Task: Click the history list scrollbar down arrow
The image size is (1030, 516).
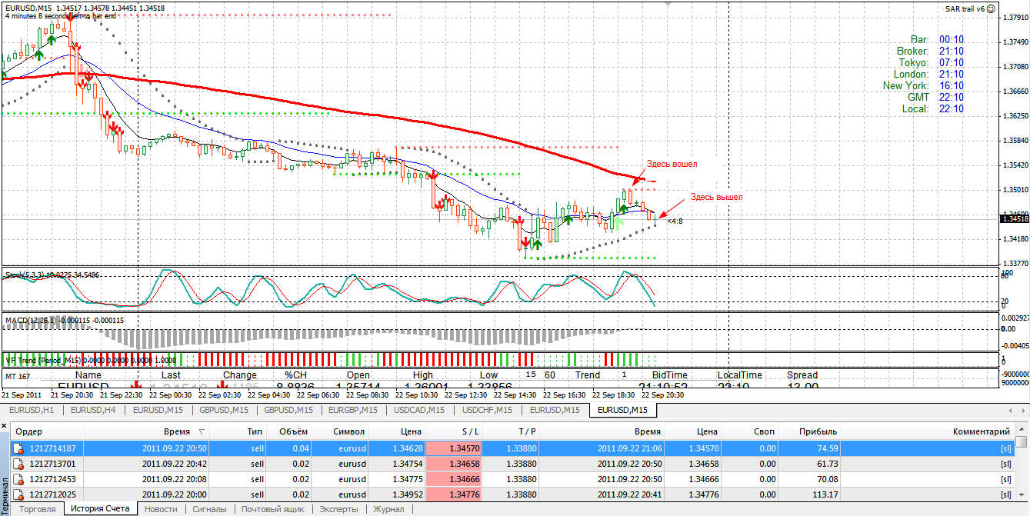Action: [1022, 495]
